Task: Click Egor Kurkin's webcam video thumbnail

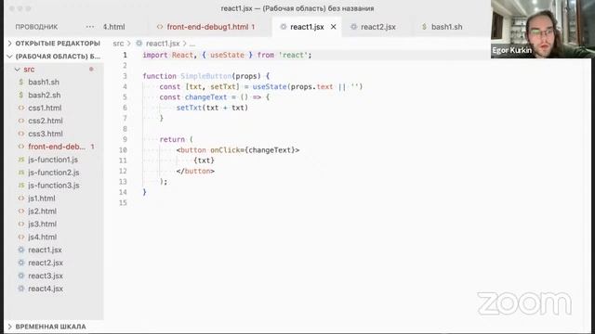Action: (x=543, y=29)
